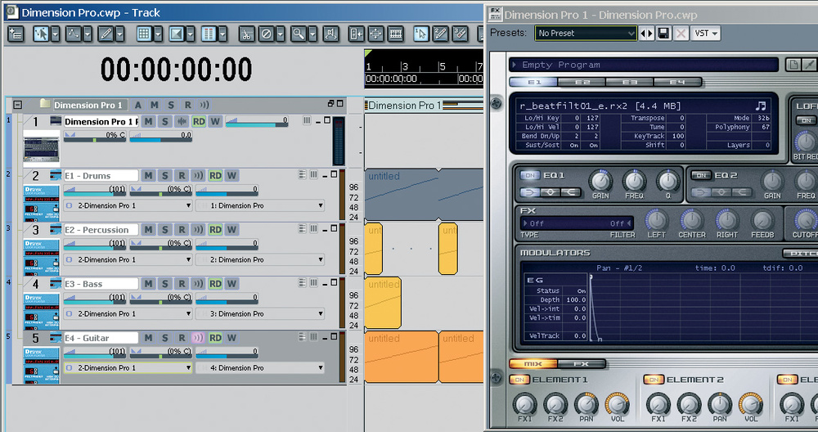The height and width of the screenshot is (432, 818).
Task: Switch to the E4 element tab
Action: click(x=677, y=83)
